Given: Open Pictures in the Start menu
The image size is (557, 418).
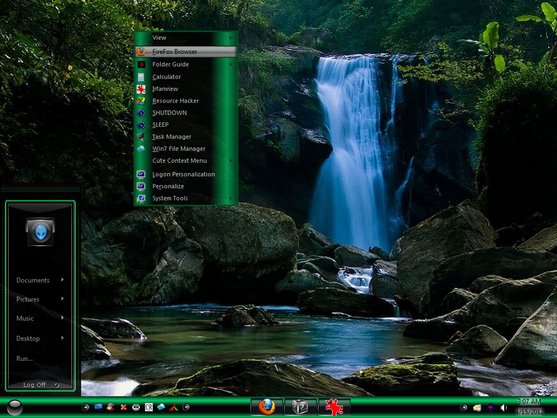Looking at the screenshot, I should point(28,299).
